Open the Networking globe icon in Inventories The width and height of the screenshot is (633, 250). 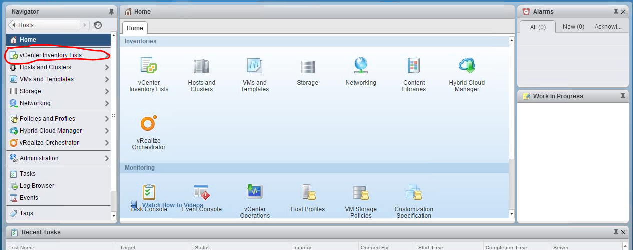tap(361, 65)
